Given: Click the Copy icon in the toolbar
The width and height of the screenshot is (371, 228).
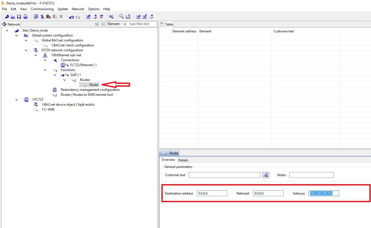Looking at the screenshot, I should 36,17.
